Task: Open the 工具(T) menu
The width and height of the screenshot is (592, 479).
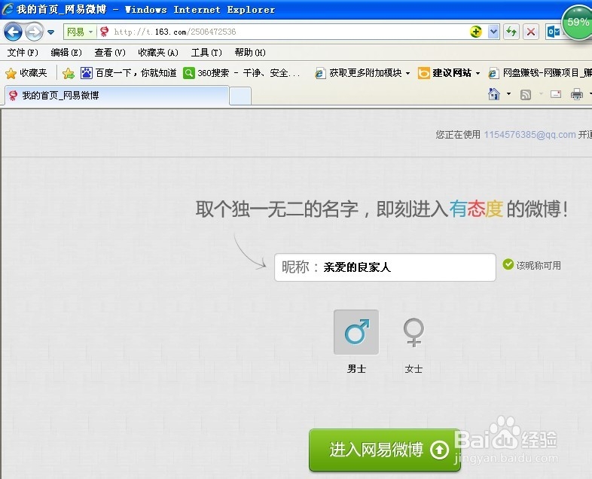Action: [x=206, y=53]
